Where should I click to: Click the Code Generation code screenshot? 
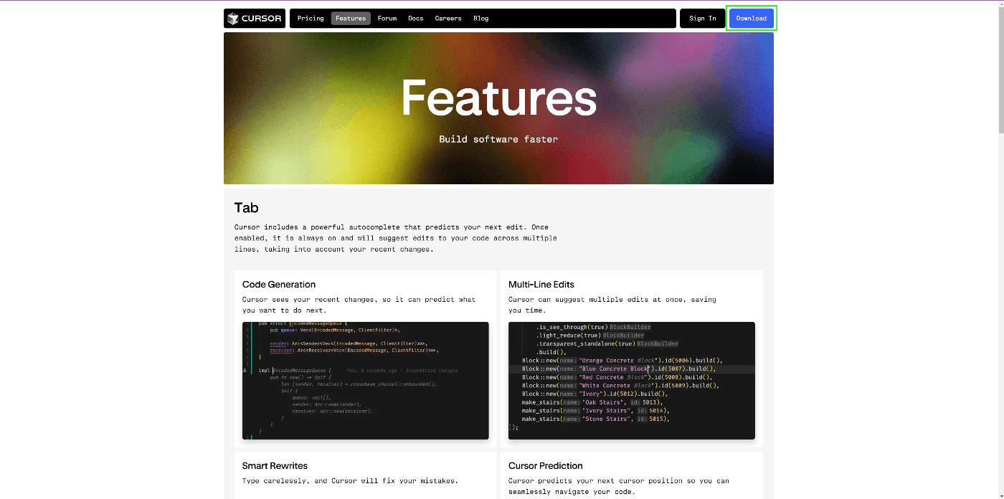[366, 381]
